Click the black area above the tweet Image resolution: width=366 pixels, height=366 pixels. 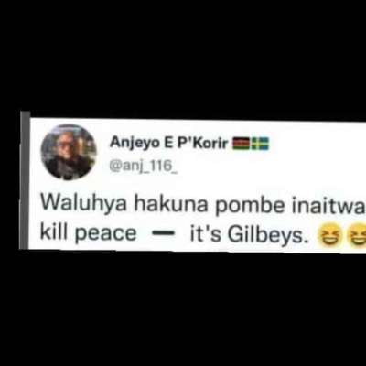[183, 55]
